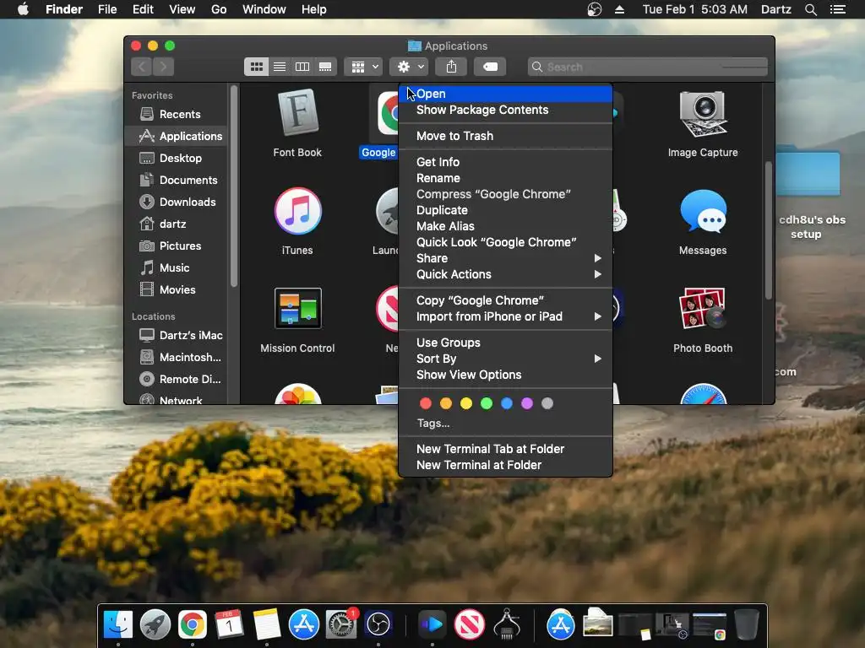Select the Photo Booth app icon
This screenshot has width=865, height=648.
click(x=703, y=309)
